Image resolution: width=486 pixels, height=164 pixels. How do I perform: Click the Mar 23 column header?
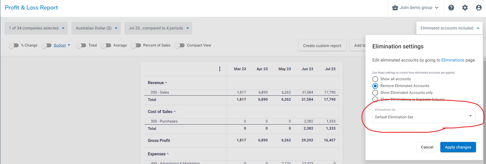240,69
